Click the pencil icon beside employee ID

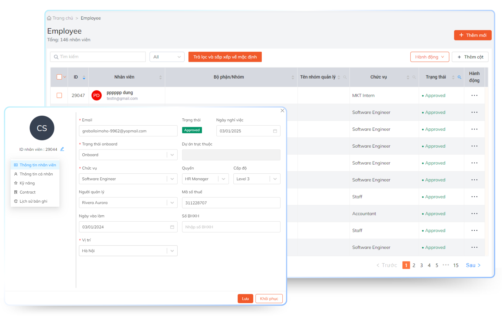point(62,149)
